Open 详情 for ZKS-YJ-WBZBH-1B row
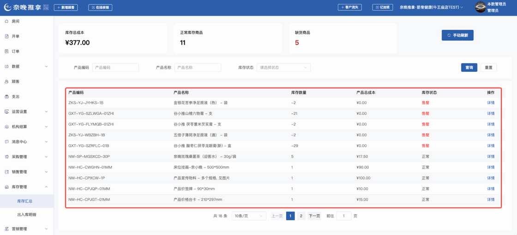This screenshot has width=517, height=235. click(491, 135)
